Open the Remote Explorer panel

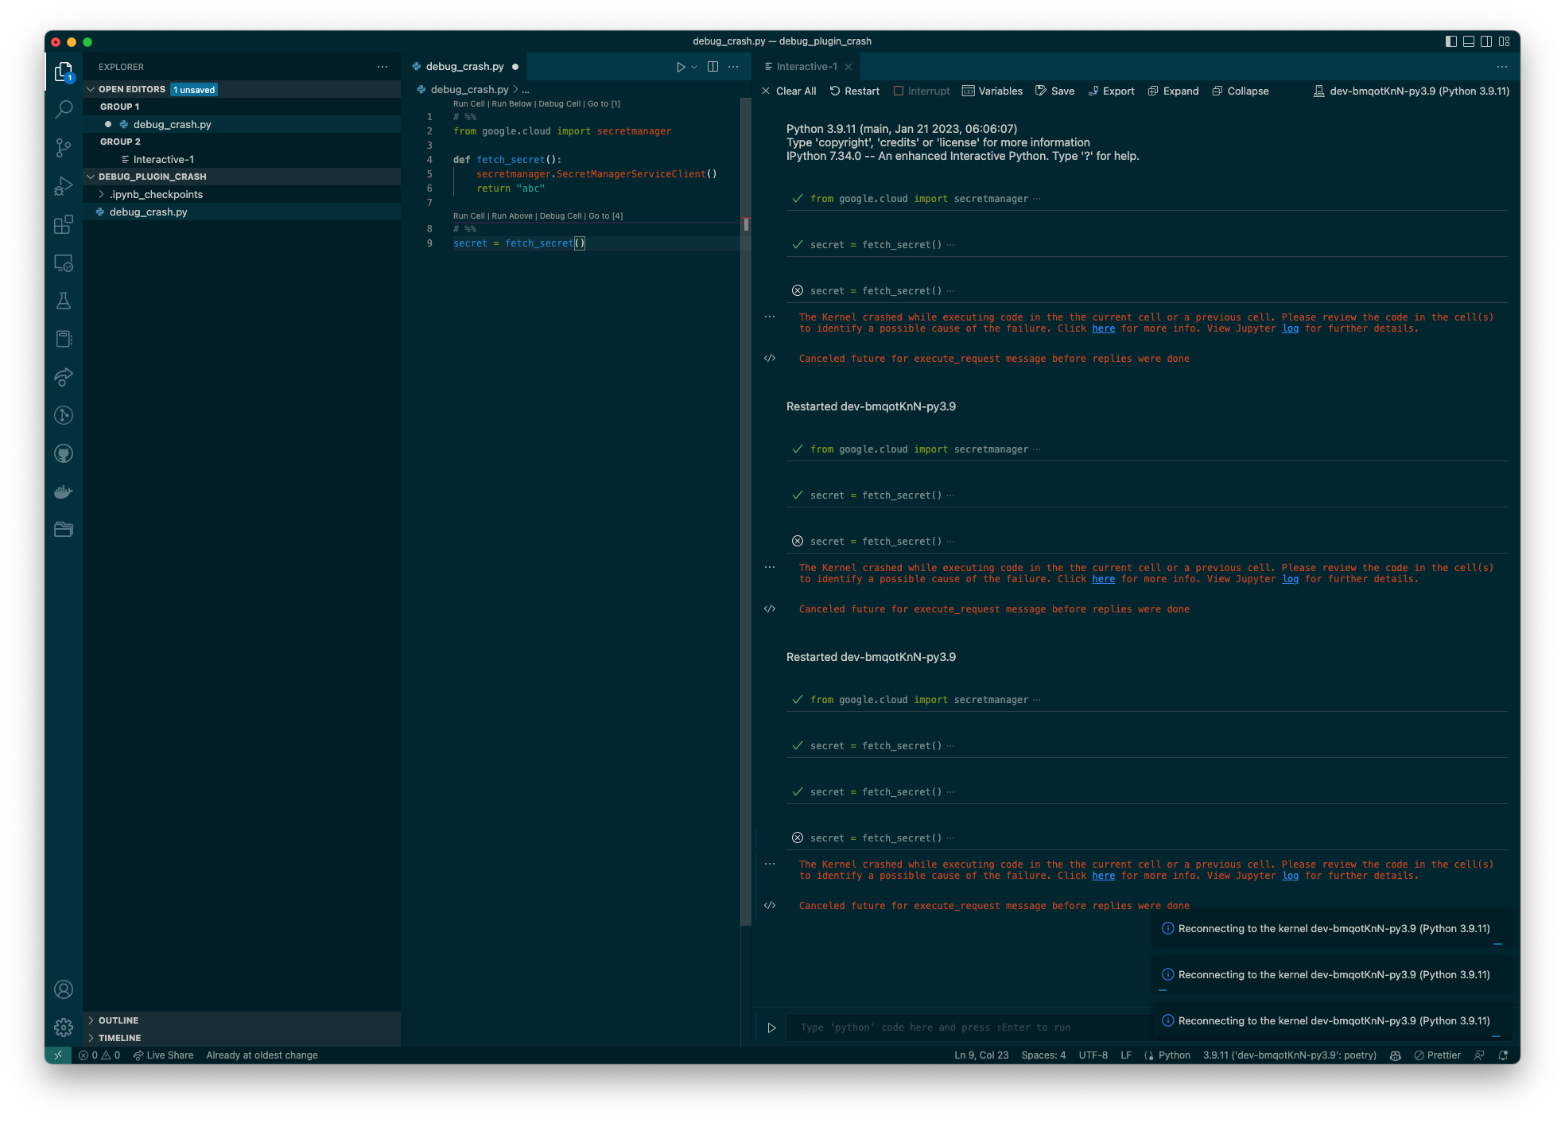(x=64, y=263)
